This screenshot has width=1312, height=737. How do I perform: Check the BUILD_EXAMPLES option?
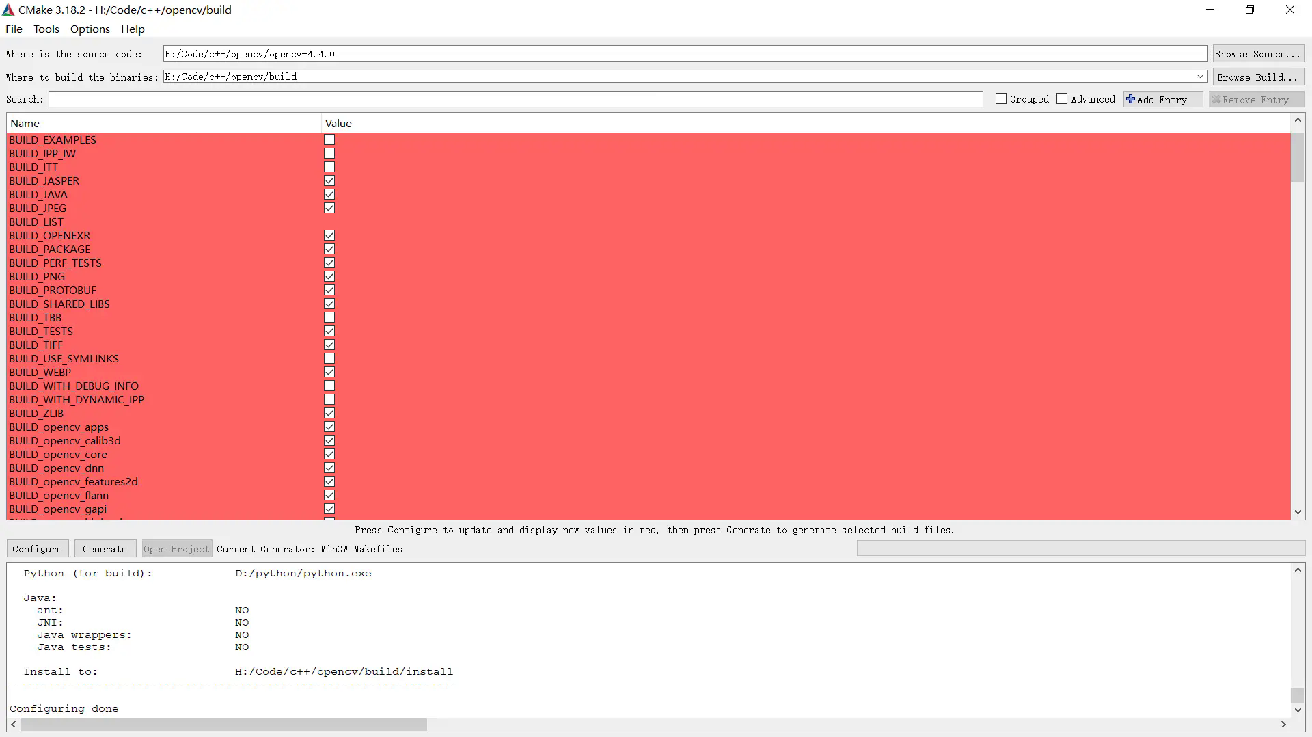click(x=329, y=139)
